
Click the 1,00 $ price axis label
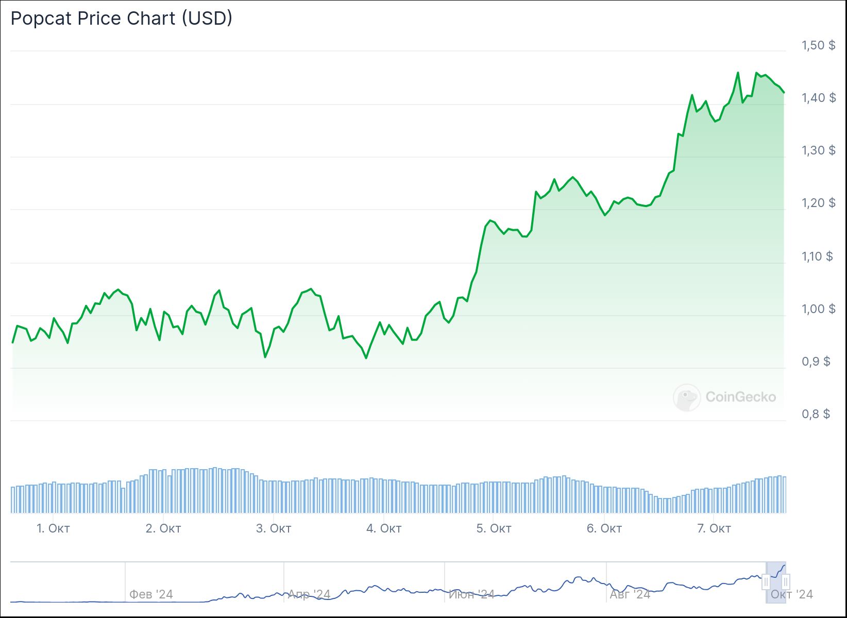pyautogui.click(x=818, y=309)
